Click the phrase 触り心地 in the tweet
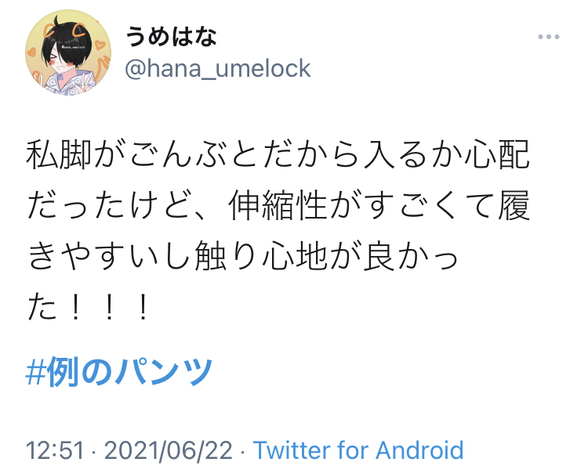Viewport: 588px width, 473px height. [261, 256]
